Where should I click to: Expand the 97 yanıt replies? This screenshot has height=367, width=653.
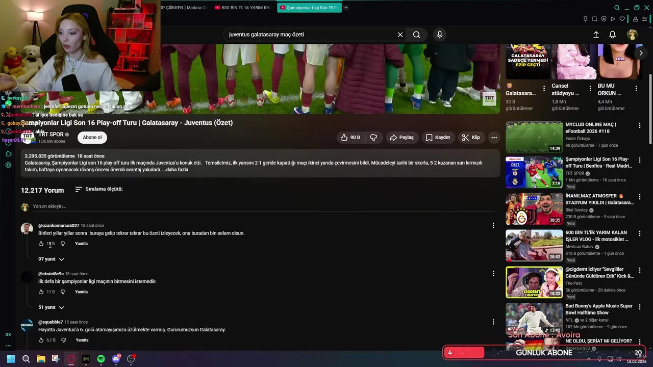click(x=51, y=259)
